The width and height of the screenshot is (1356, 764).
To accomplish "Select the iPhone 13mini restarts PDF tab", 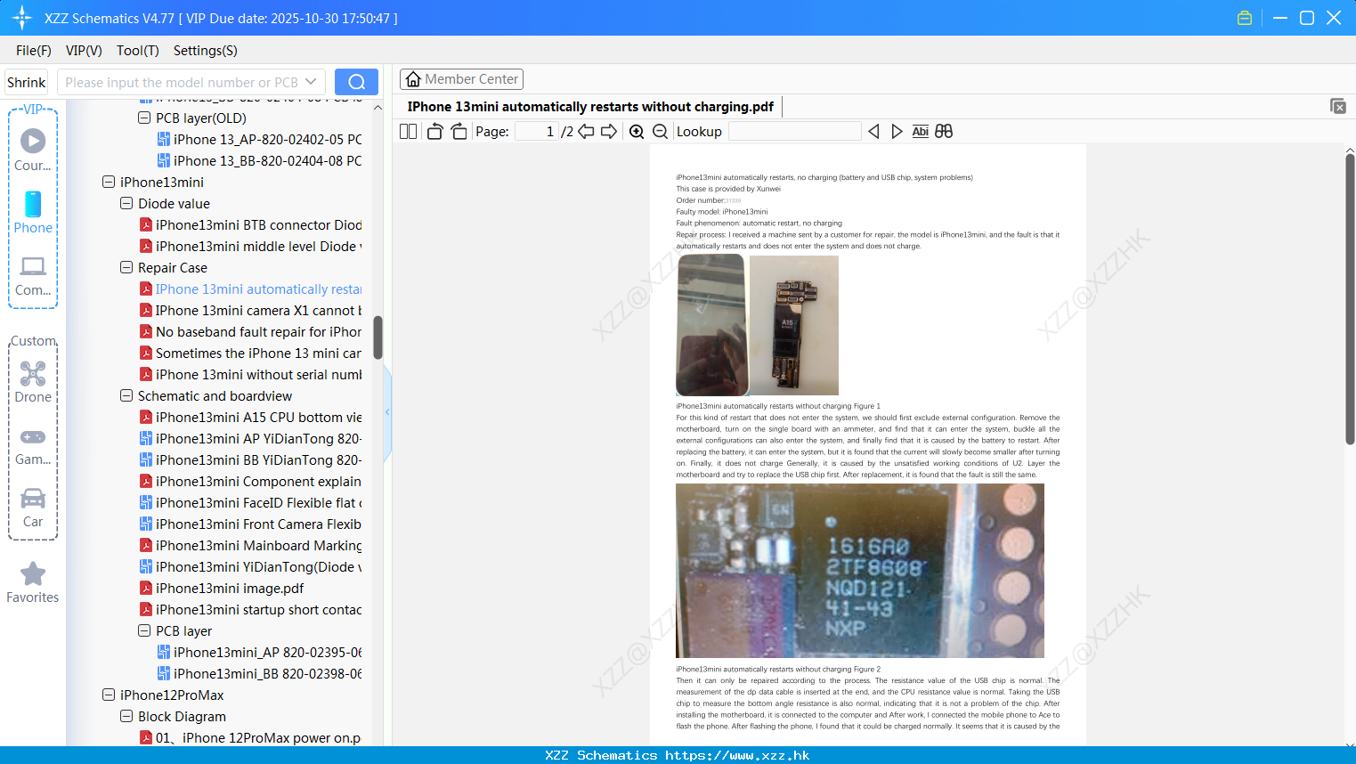I will point(590,107).
